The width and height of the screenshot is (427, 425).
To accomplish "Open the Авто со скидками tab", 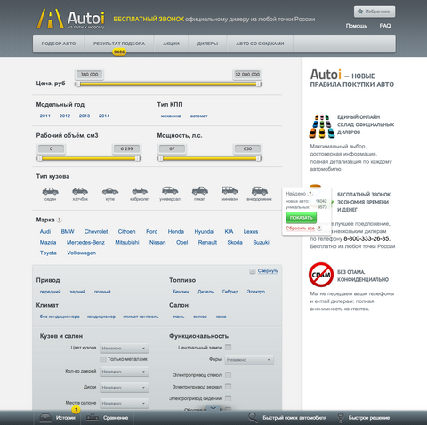I will pyautogui.click(x=260, y=44).
